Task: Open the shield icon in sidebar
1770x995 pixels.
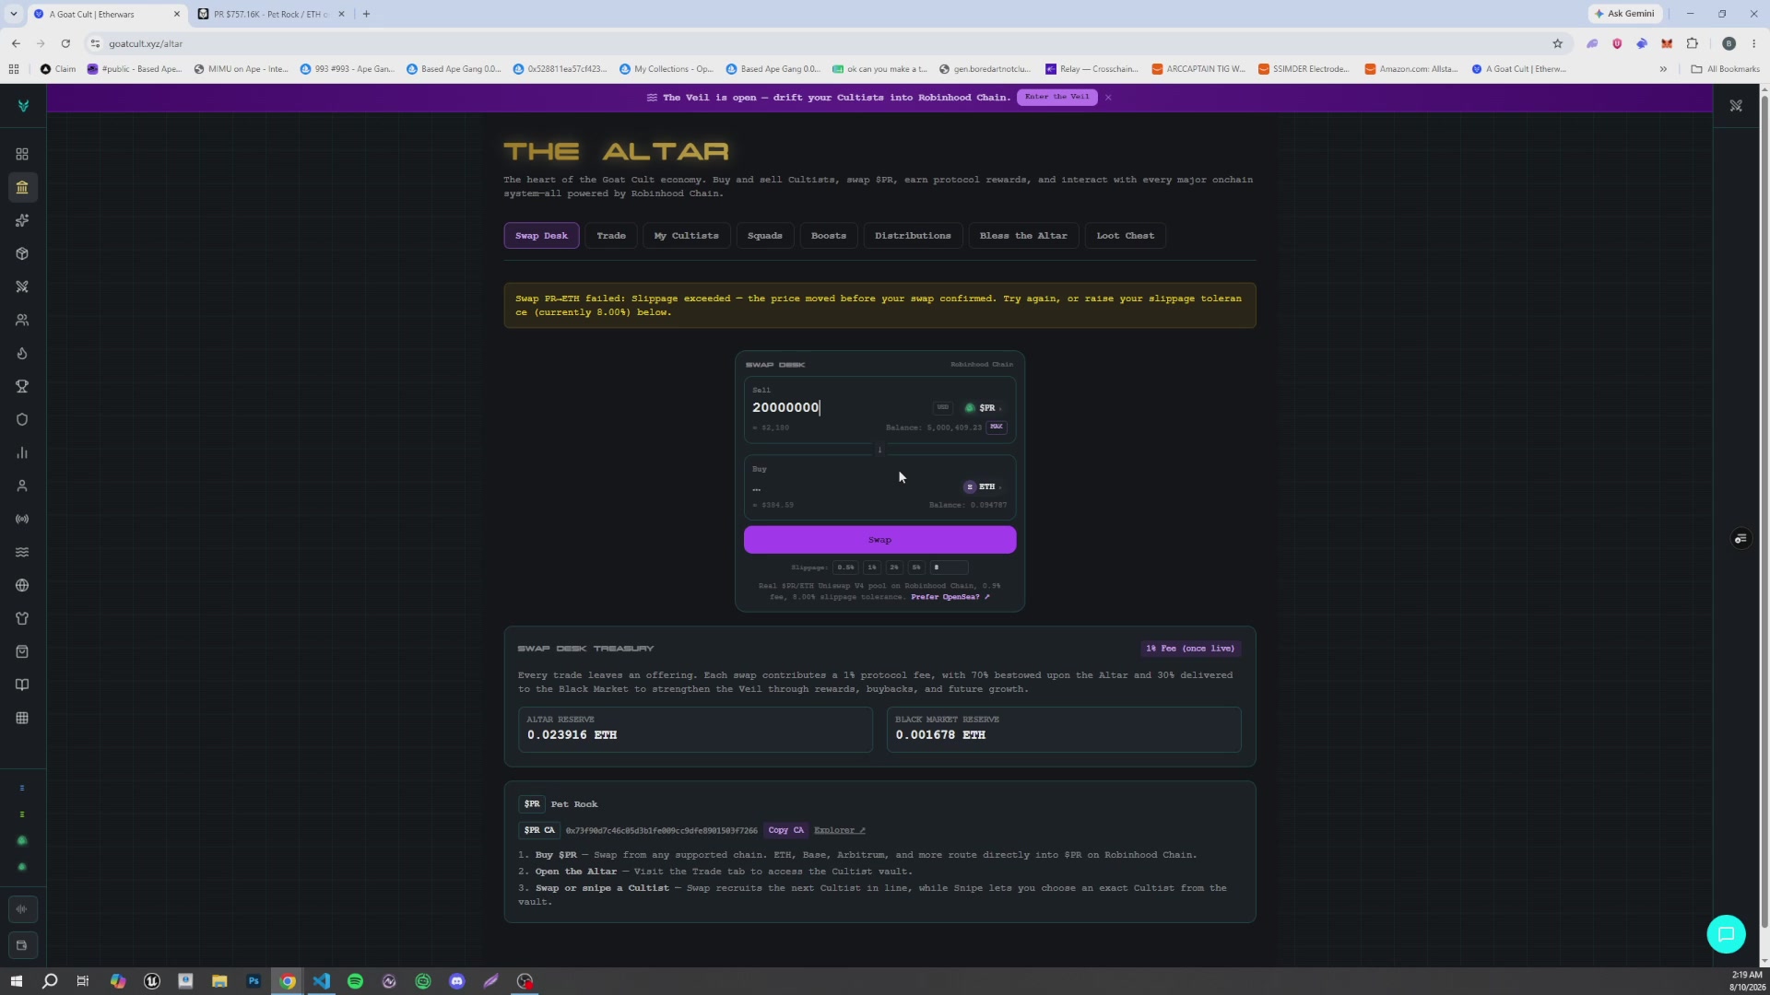Action: (x=22, y=419)
